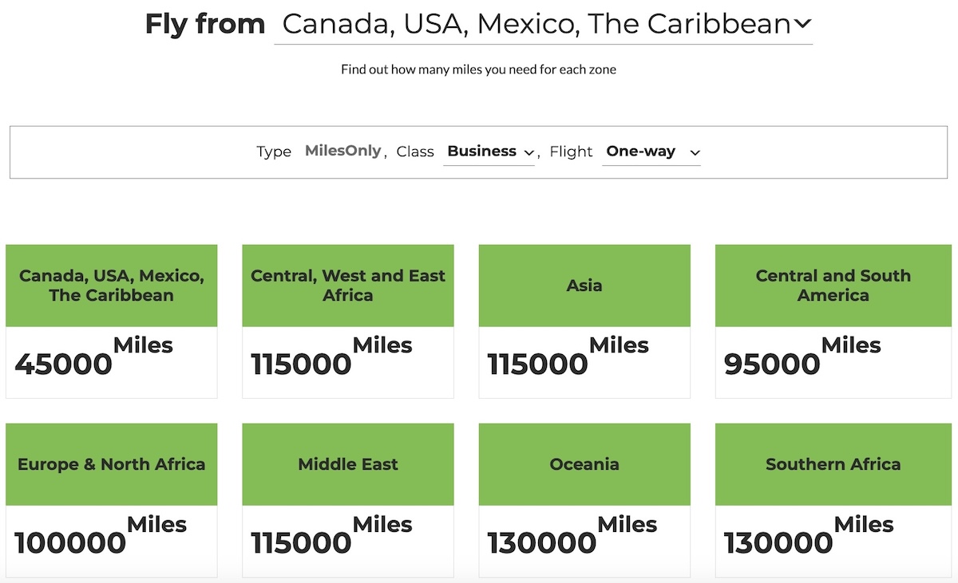Screen dimensions: 958x583
Task: Click the 100000 Miles value under Europe
Action: click(101, 535)
